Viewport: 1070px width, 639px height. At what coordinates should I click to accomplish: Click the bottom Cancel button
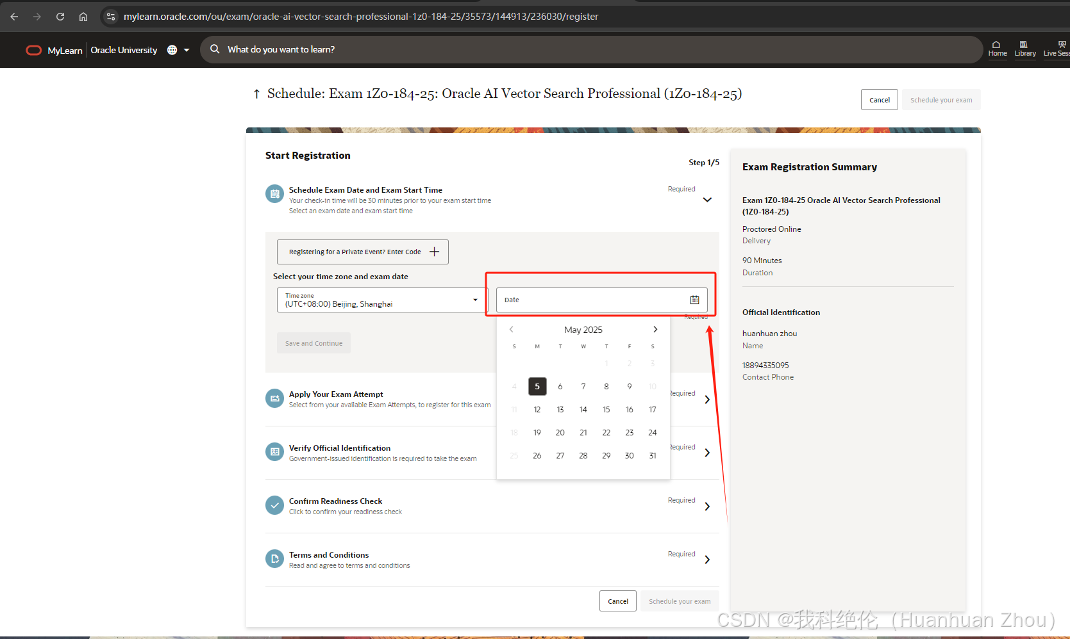click(x=618, y=601)
